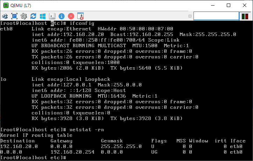The height and width of the screenshot is (161, 253).
Task: Click the inet address 192.168.20.20
Action: pyautogui.click(x=83, y=35)
